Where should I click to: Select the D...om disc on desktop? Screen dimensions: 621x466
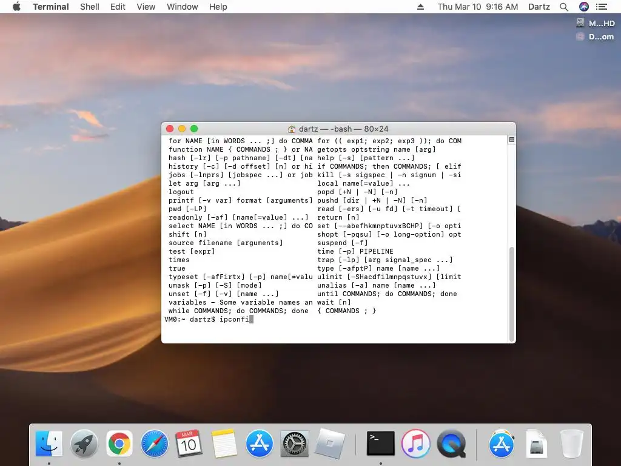pyautogui.click(x=596, y=37)
